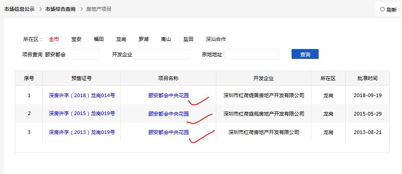Open 颐安都会中央花园 project in row 1

(169, 95)
